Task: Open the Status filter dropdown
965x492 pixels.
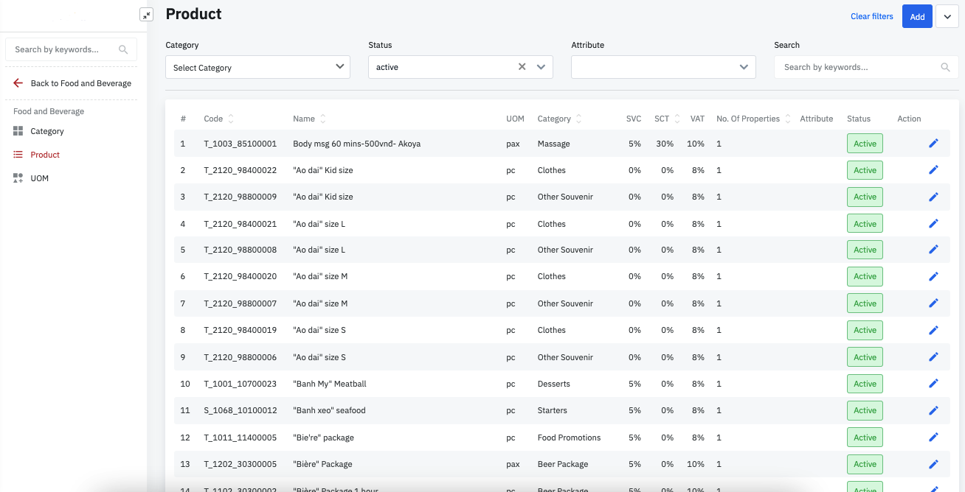Action: coord(541,67)
